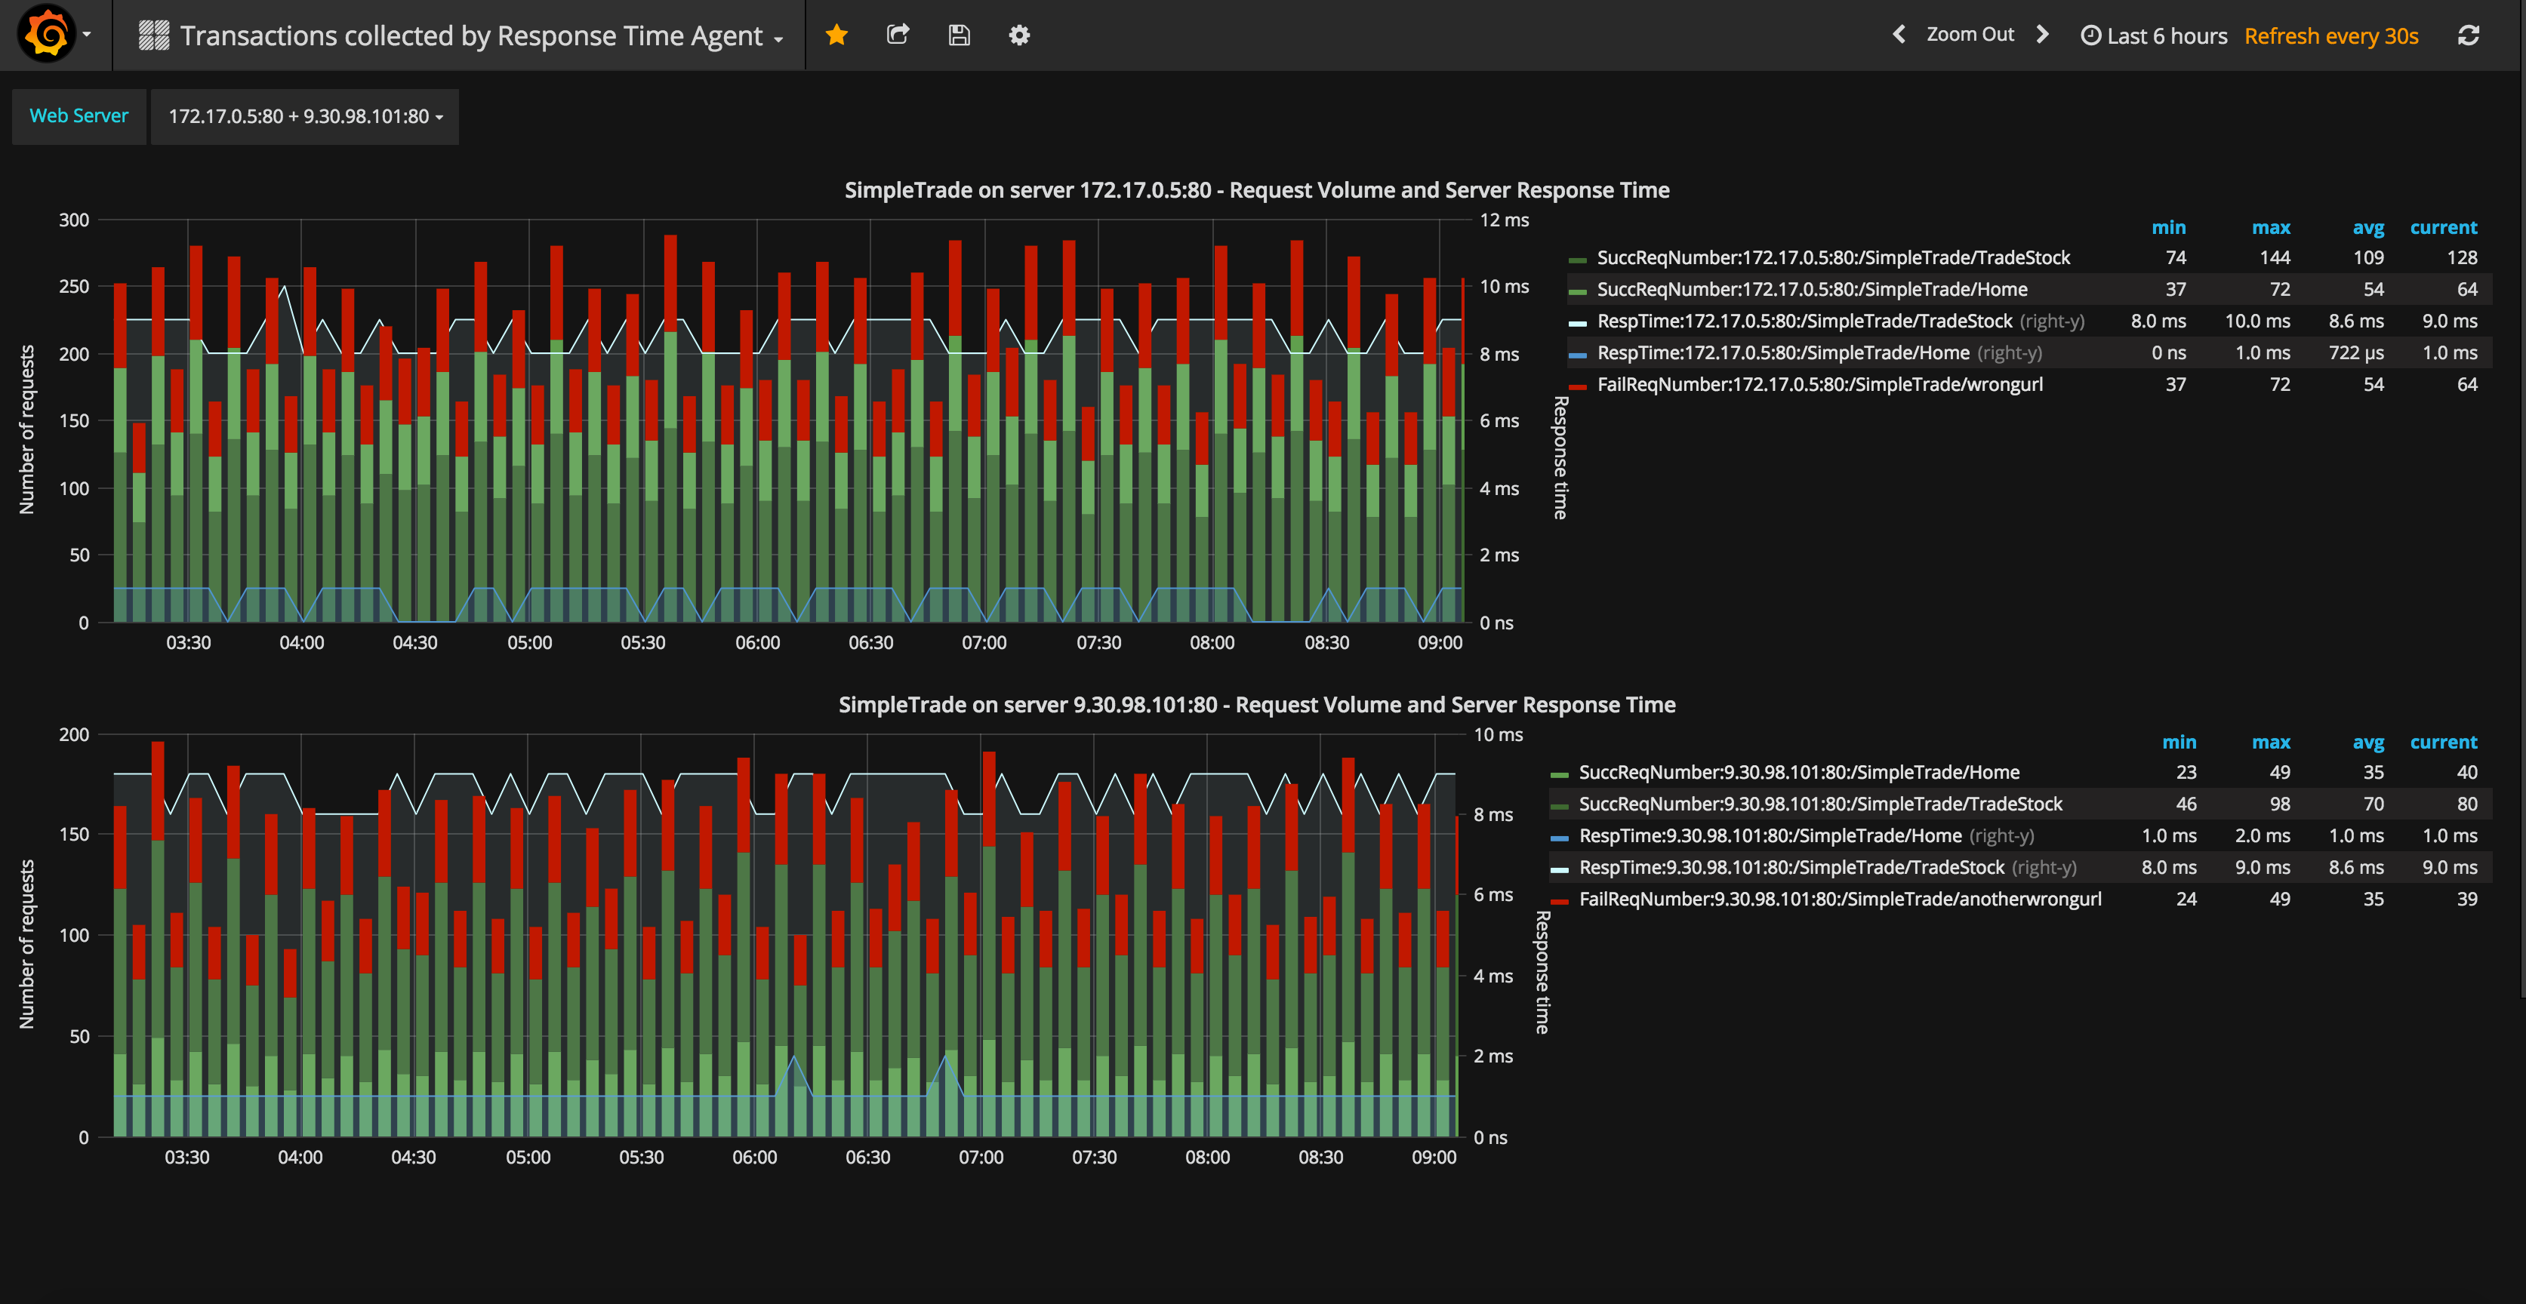This screenshot has height=1304, width=2526.
Task: Click 722 µs avg value in legend
Action: (2355, 353)
